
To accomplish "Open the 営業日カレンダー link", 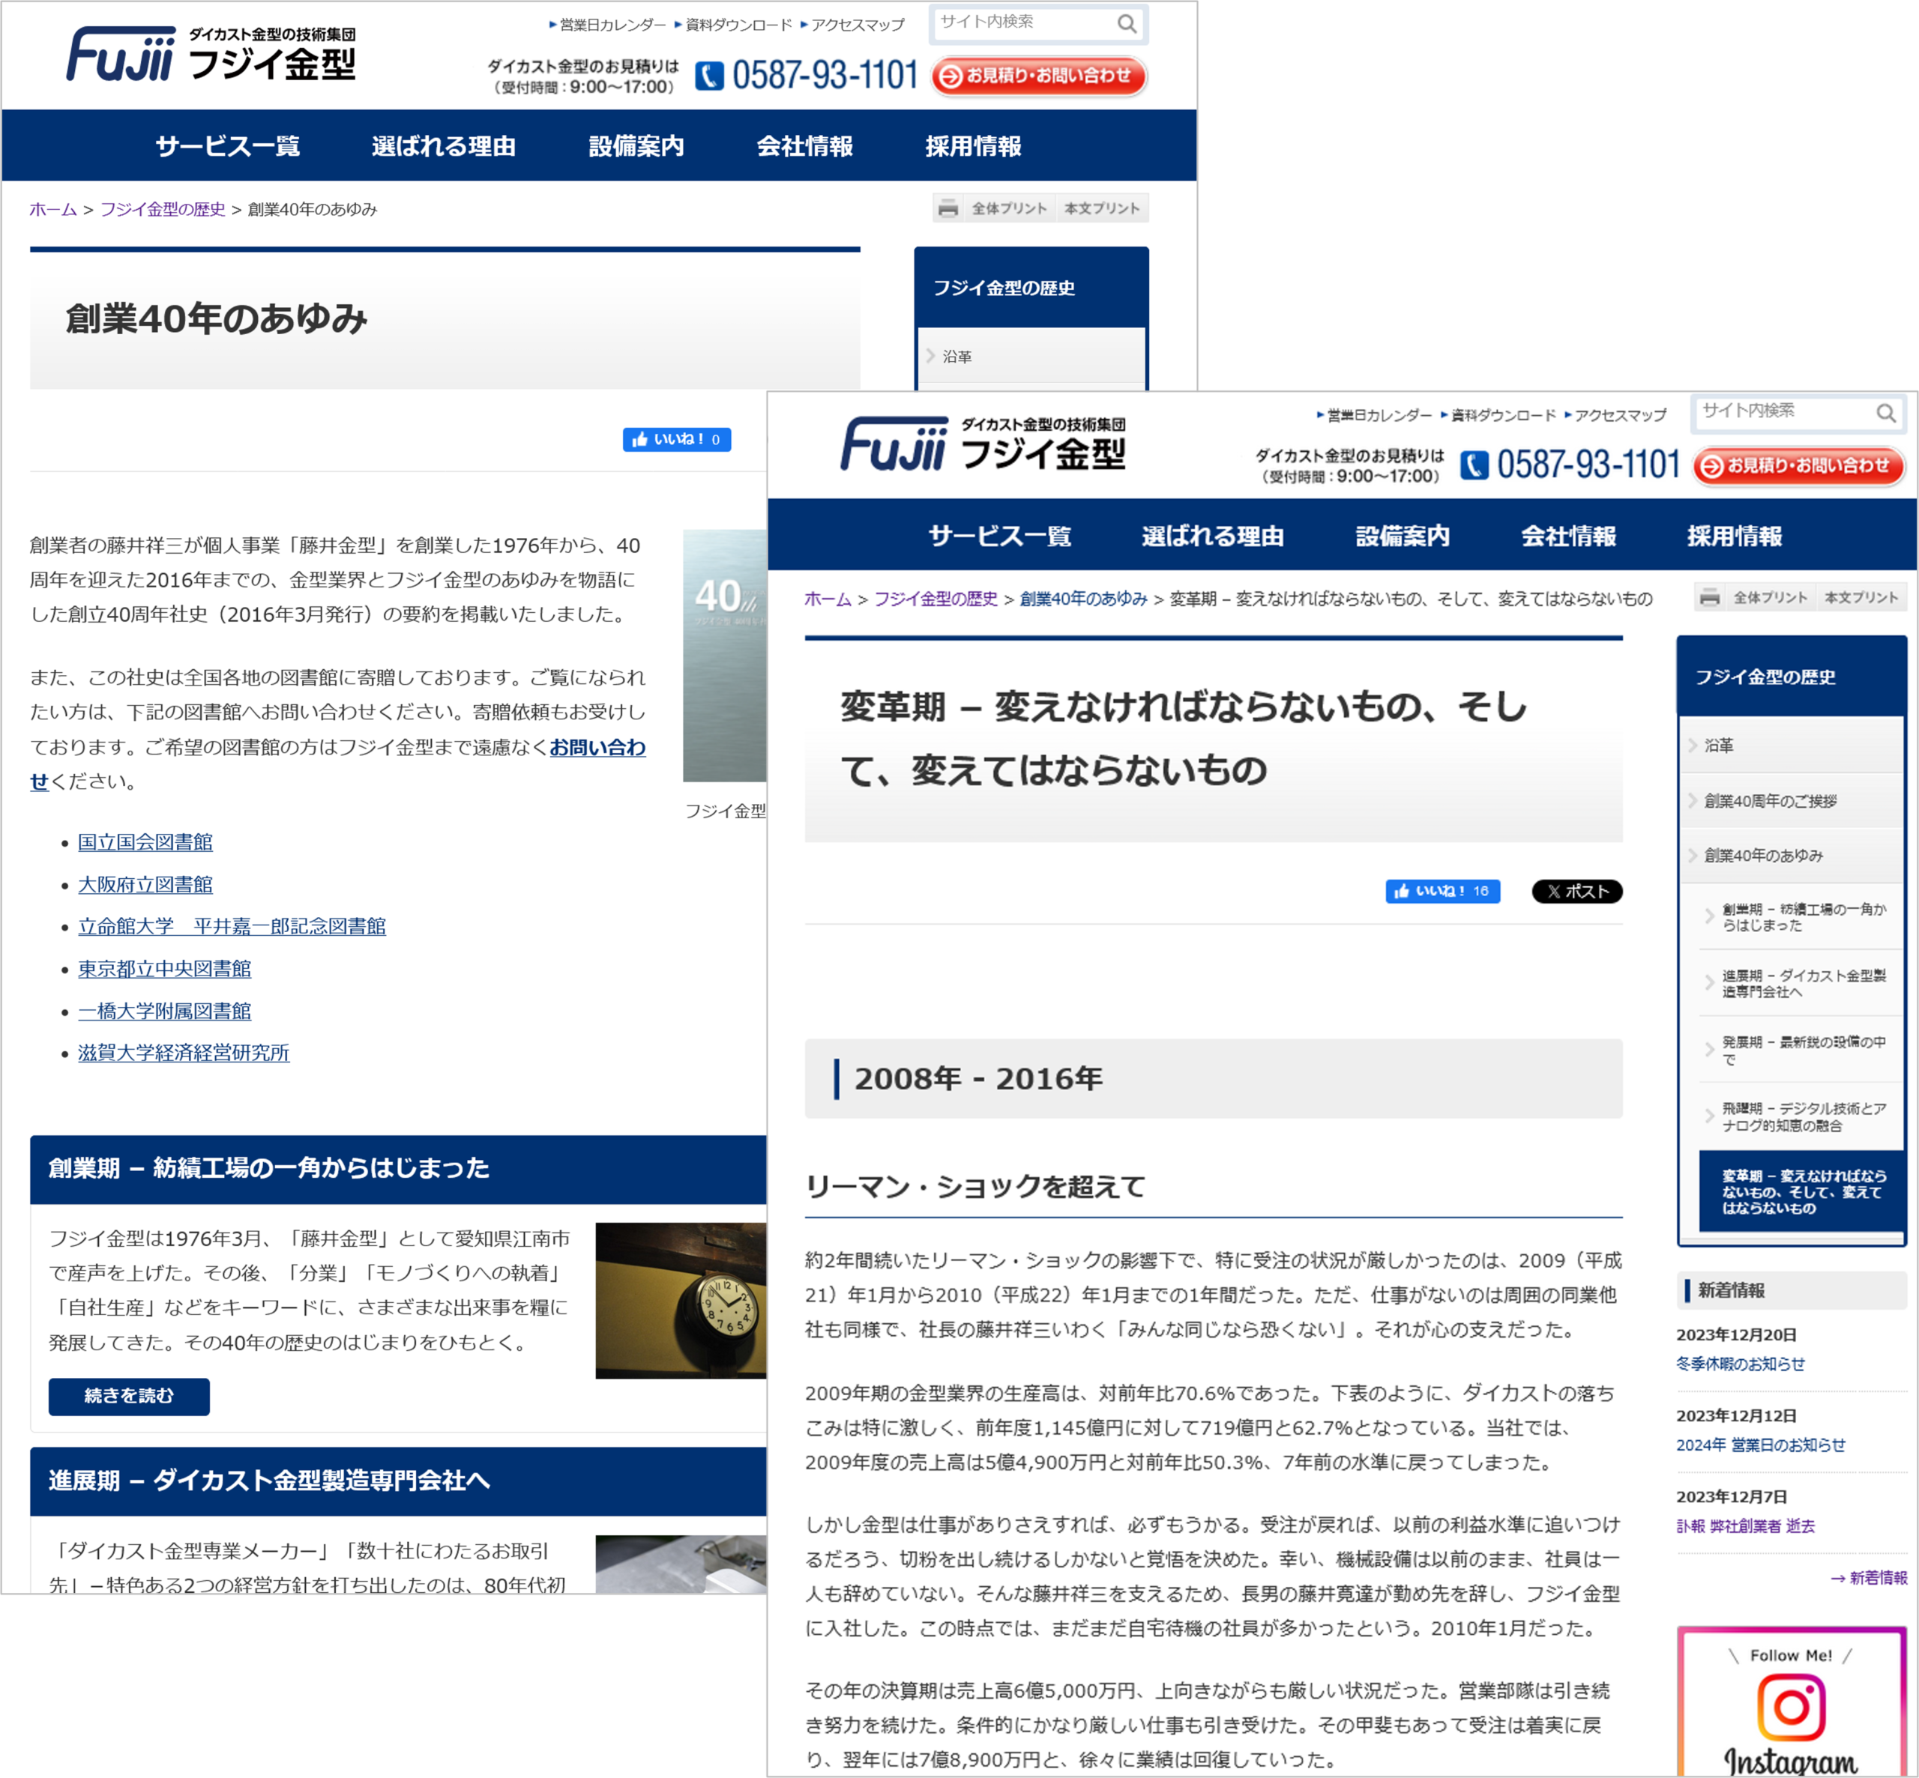I will 1378,414.
